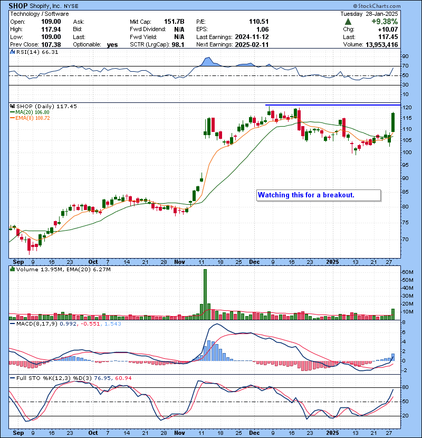
Task: Click the EPS value 1.06
Action: (x=263, y=30)
